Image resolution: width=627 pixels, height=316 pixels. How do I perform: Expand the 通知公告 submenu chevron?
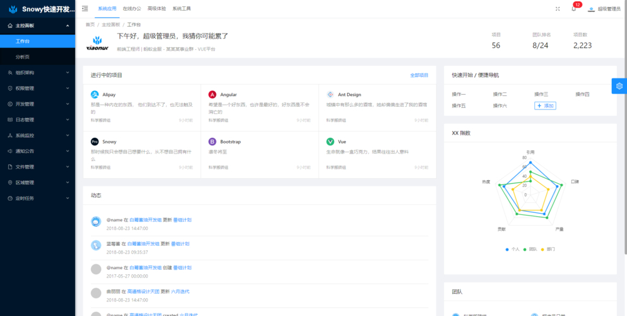tap(68, 151)
